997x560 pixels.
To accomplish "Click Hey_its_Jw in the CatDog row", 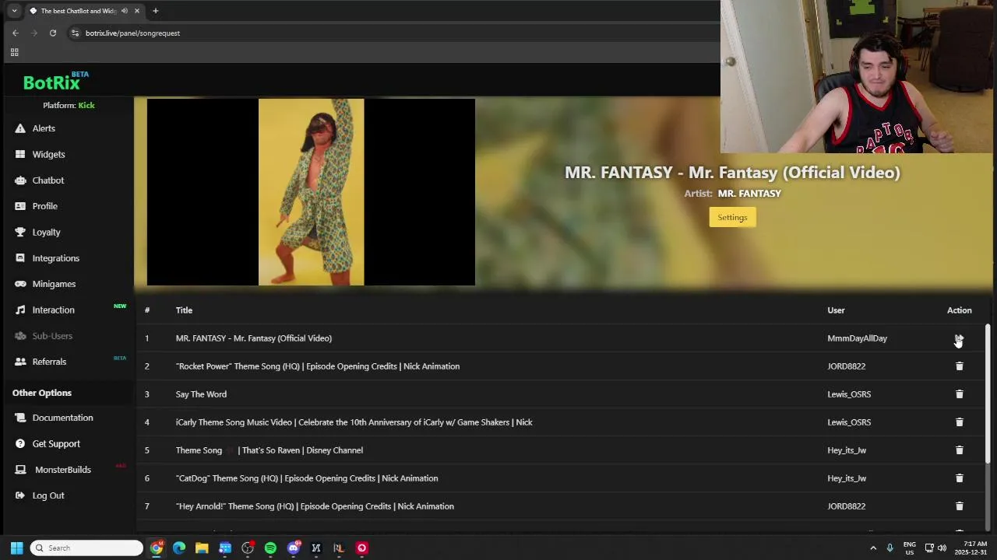I will click(x=847, y=478).
